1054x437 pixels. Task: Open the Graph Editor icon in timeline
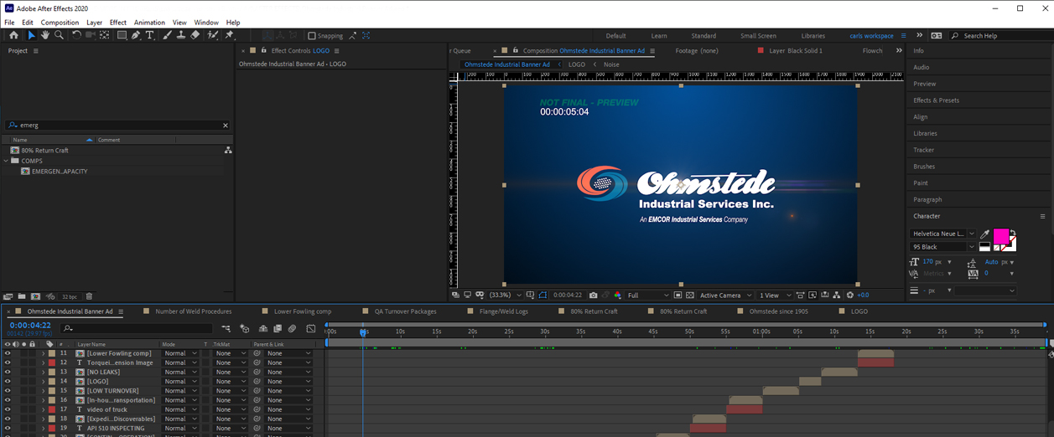(x=311, y=328)
